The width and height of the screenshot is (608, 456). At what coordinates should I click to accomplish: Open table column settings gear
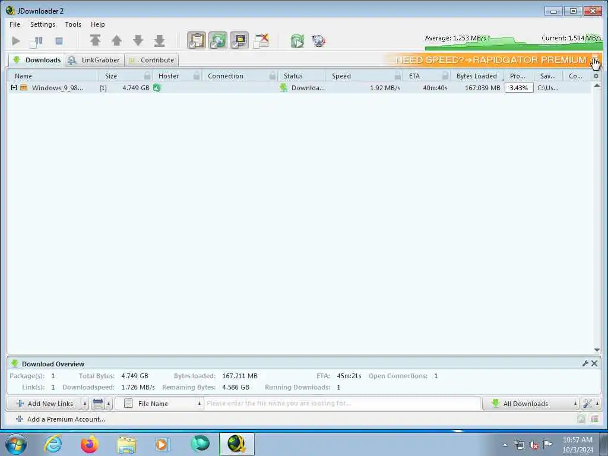[x=596, y=76]
